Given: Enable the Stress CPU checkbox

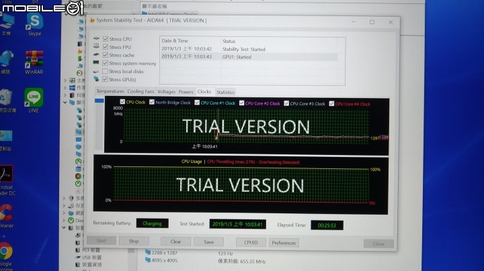Looking at the screenshot, I should (x=106, y=39).
